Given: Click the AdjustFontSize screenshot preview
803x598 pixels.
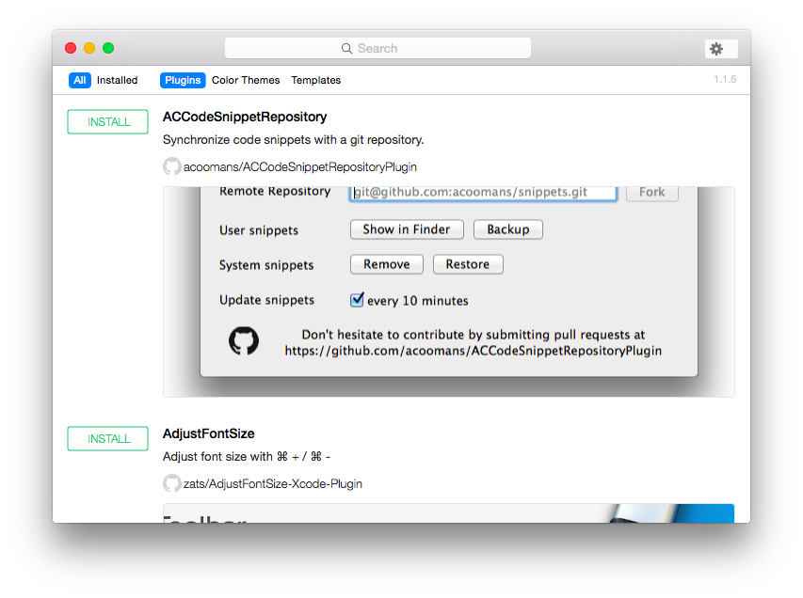Looking at the screenshot, I should click(449, 513).
